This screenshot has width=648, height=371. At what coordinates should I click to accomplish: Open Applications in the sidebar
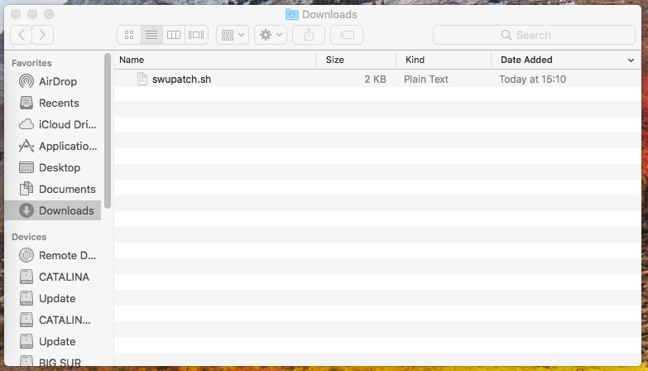click(x=53, y=146)
